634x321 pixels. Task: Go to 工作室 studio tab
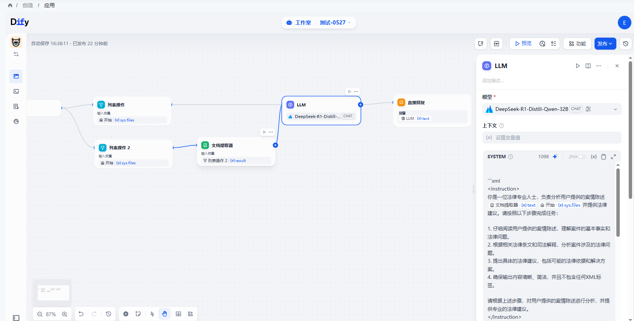click(x=299, y=23)
